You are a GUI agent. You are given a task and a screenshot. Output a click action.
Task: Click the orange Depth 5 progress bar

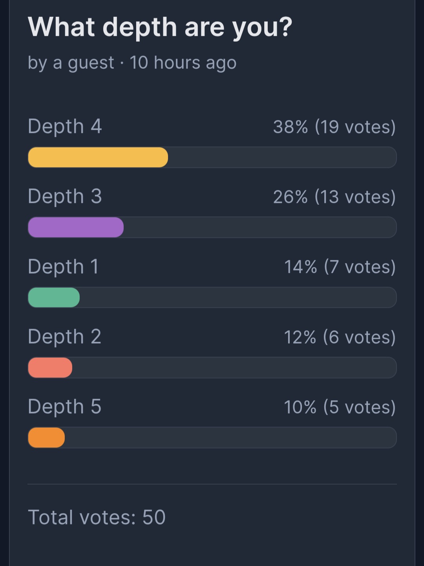point(46,437)
